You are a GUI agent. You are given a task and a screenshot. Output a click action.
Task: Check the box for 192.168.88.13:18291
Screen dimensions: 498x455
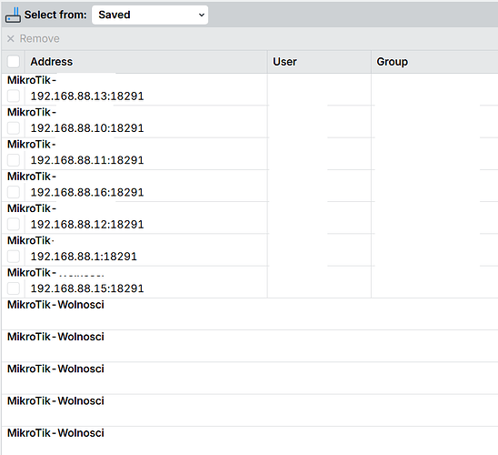[14, 96]
